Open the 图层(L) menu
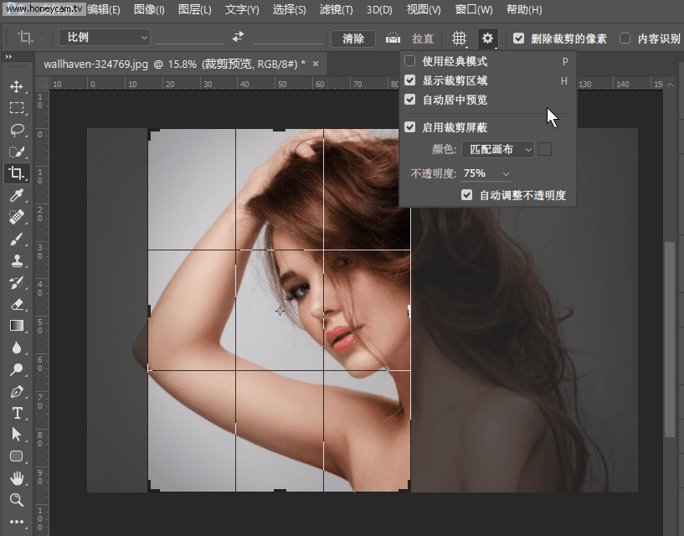 coord(195,10)
